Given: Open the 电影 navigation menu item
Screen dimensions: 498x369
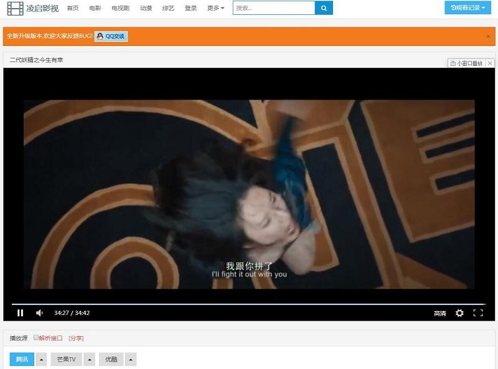Looking at the screenshot, I should coord(95,8).
